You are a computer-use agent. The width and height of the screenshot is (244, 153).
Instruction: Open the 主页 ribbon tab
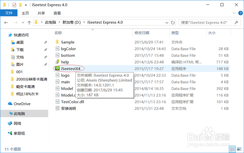point(25,13)
